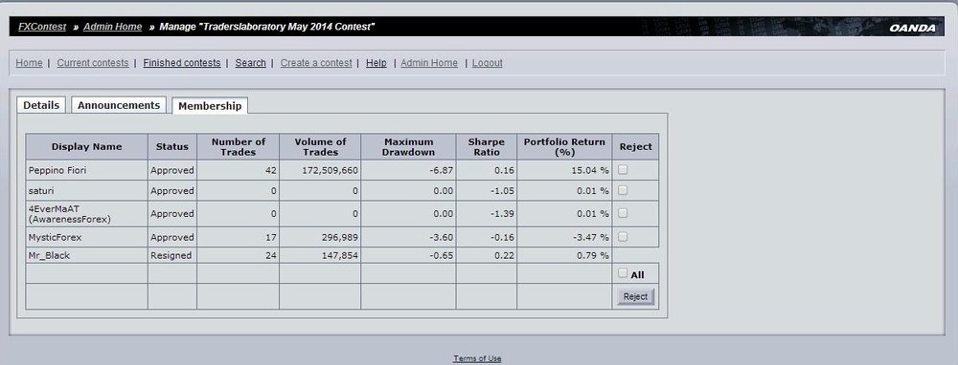Click the Status column header

coord(172,147)
